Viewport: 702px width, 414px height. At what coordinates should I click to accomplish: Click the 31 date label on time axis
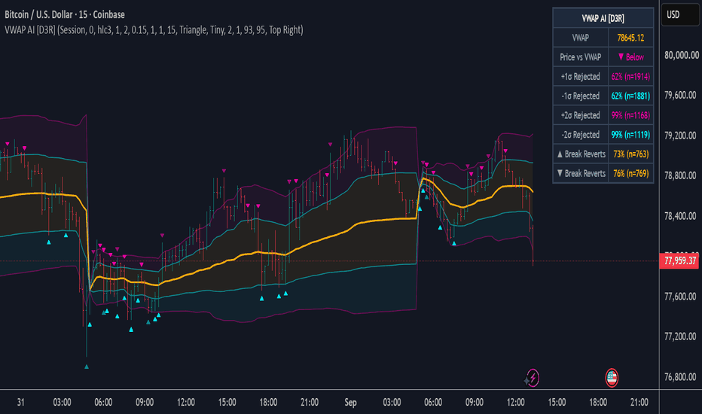[20, 403]
